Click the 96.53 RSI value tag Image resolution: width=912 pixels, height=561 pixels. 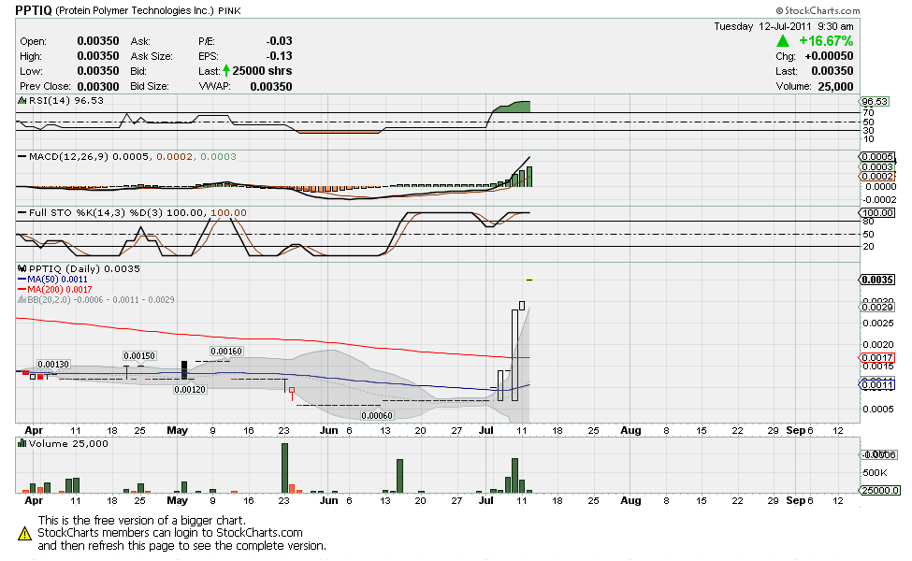point(875,101)
